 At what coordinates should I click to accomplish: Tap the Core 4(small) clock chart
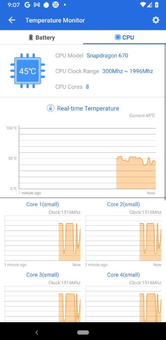click(123, 304)
